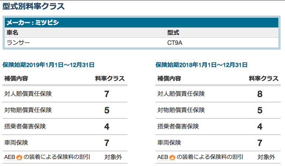The width and height of the screenshot is (285, 166).
Task: Select 車両保険 in the 2019 table
Action: pos(16,143)
